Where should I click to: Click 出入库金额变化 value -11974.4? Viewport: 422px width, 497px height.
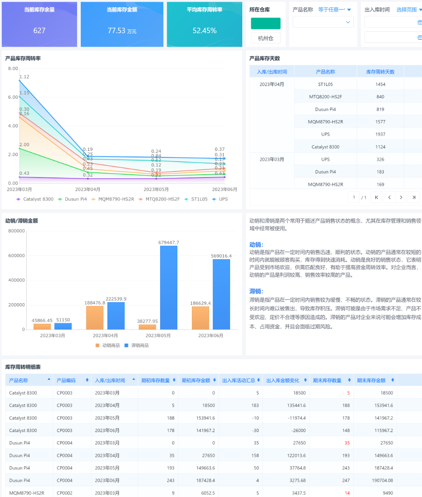296,418
